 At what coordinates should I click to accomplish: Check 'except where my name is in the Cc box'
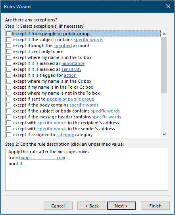click(9, 81)
